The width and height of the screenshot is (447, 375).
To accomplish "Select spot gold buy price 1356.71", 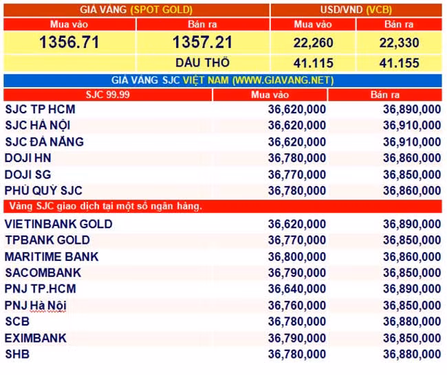I will [x=69, y=42].
